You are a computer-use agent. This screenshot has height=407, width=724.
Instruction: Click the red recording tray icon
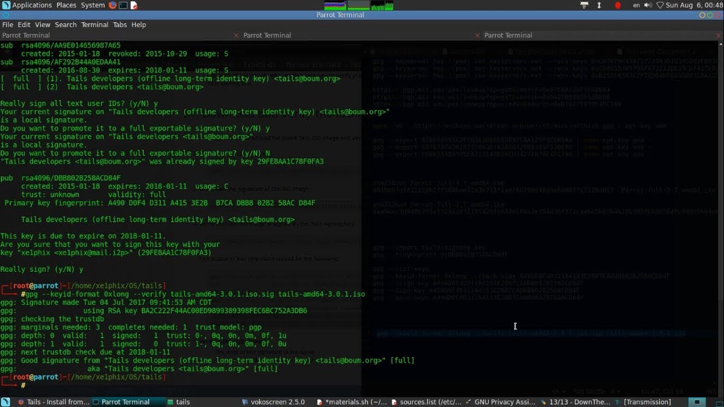(618, 5)
